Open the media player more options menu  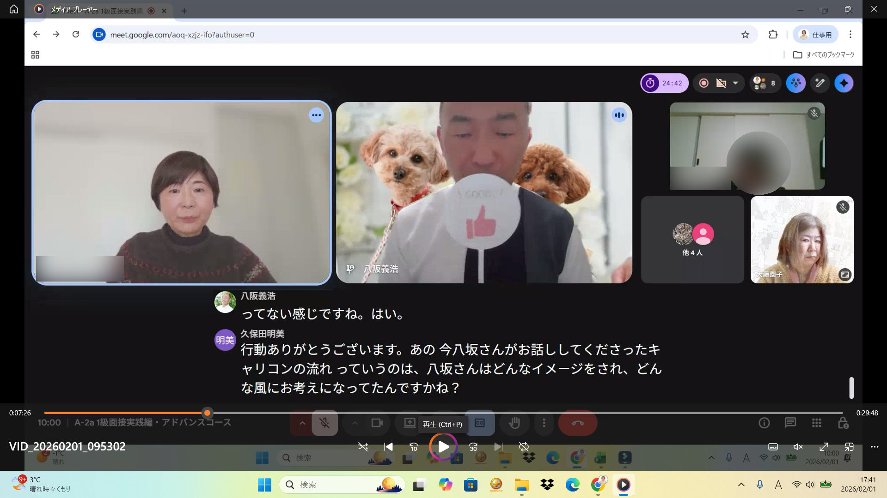[875, 447]
